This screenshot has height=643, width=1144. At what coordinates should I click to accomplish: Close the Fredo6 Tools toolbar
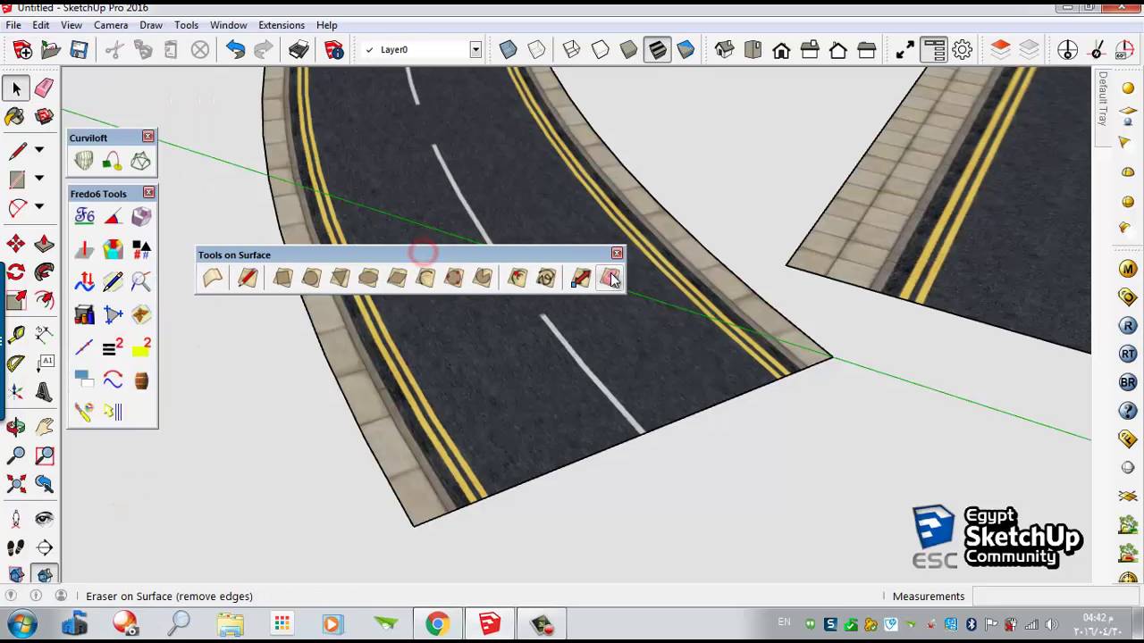click(148, 192)
